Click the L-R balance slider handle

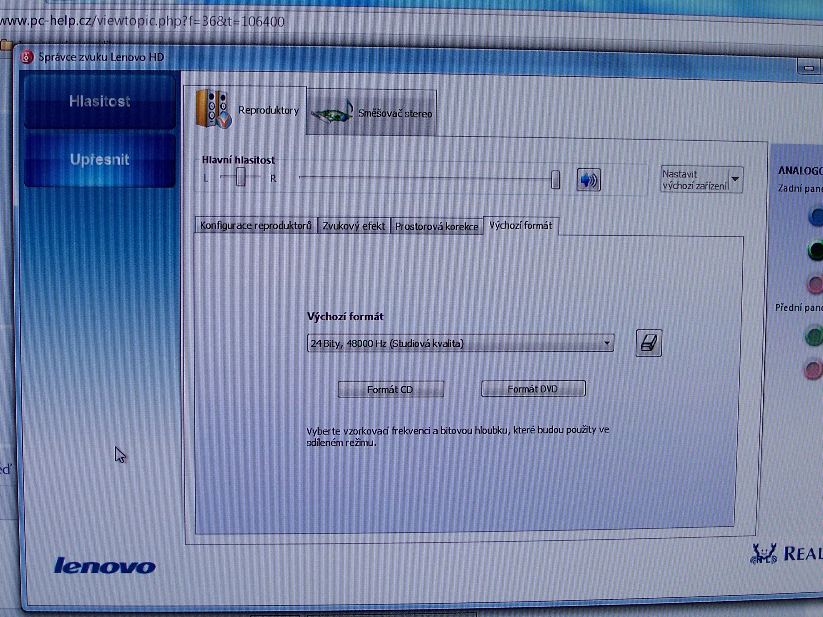[241, 177]
